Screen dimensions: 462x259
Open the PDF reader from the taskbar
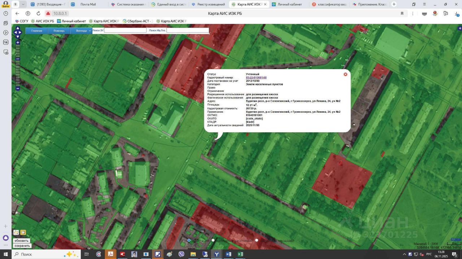[110, 254]
